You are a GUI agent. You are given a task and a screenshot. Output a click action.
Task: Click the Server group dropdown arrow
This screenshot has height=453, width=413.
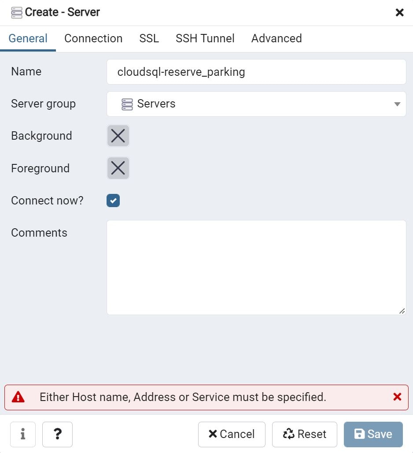pyautogui.click(x=398, y=104)
